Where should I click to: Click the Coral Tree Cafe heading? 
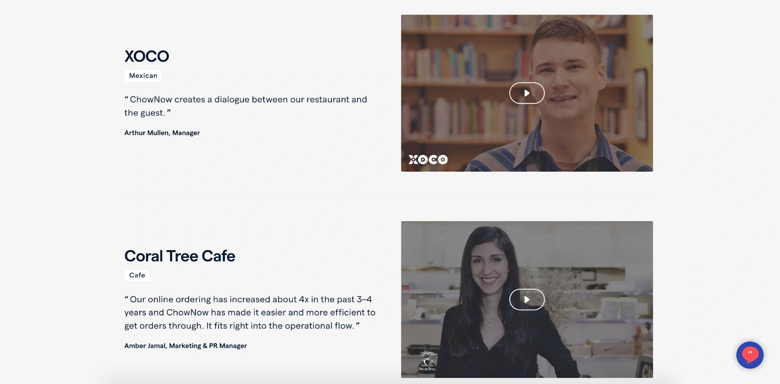click(x=180, y=256)
